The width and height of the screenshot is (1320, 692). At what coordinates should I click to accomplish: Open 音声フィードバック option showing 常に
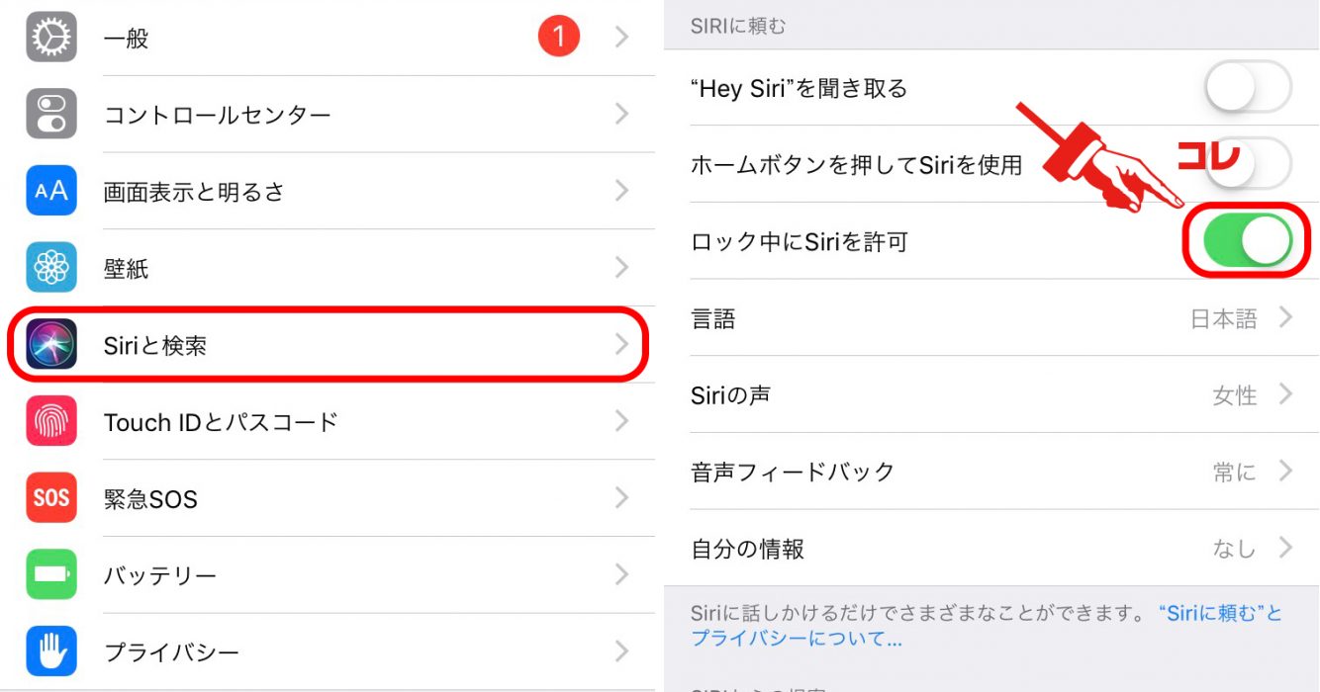991,472
